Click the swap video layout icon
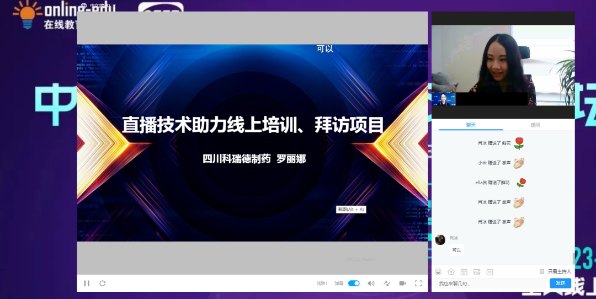 pos(387,283)
